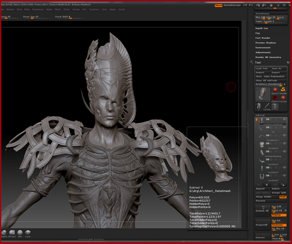
Task: Open the large current tool thumbnail
Action: [x=263, y=94]
